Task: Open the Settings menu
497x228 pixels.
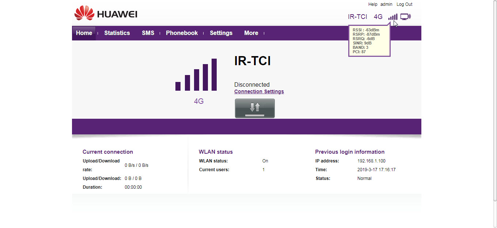Action: click(x=221, y=33)
